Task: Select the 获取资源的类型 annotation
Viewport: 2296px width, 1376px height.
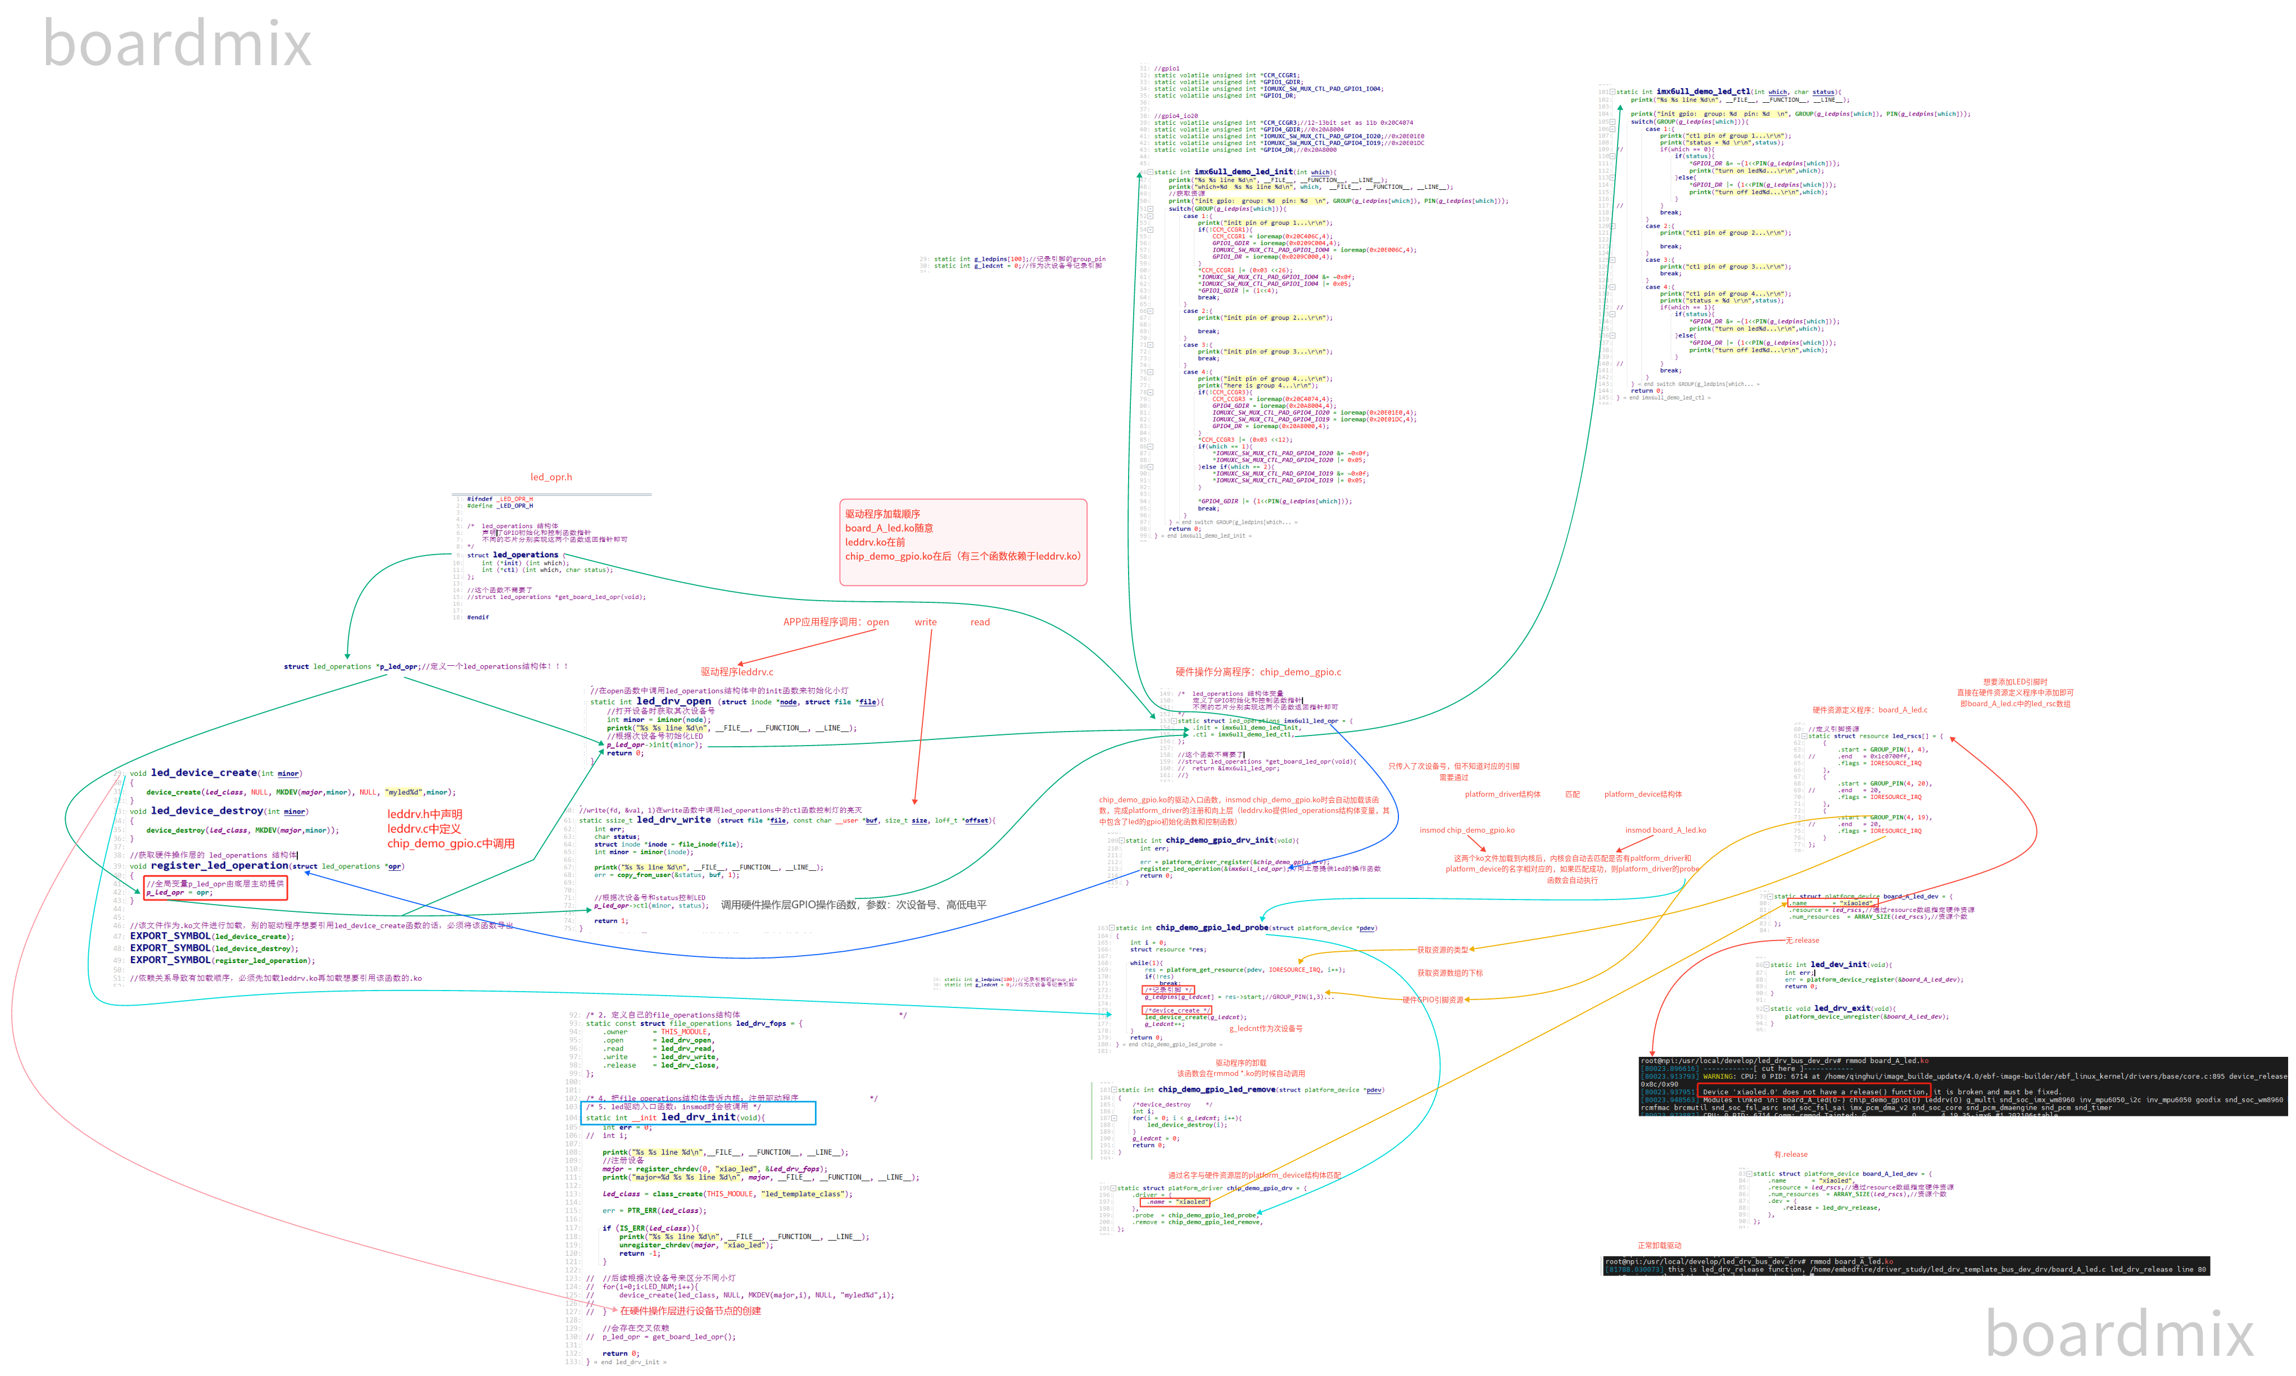Action: coord(1442,951)
